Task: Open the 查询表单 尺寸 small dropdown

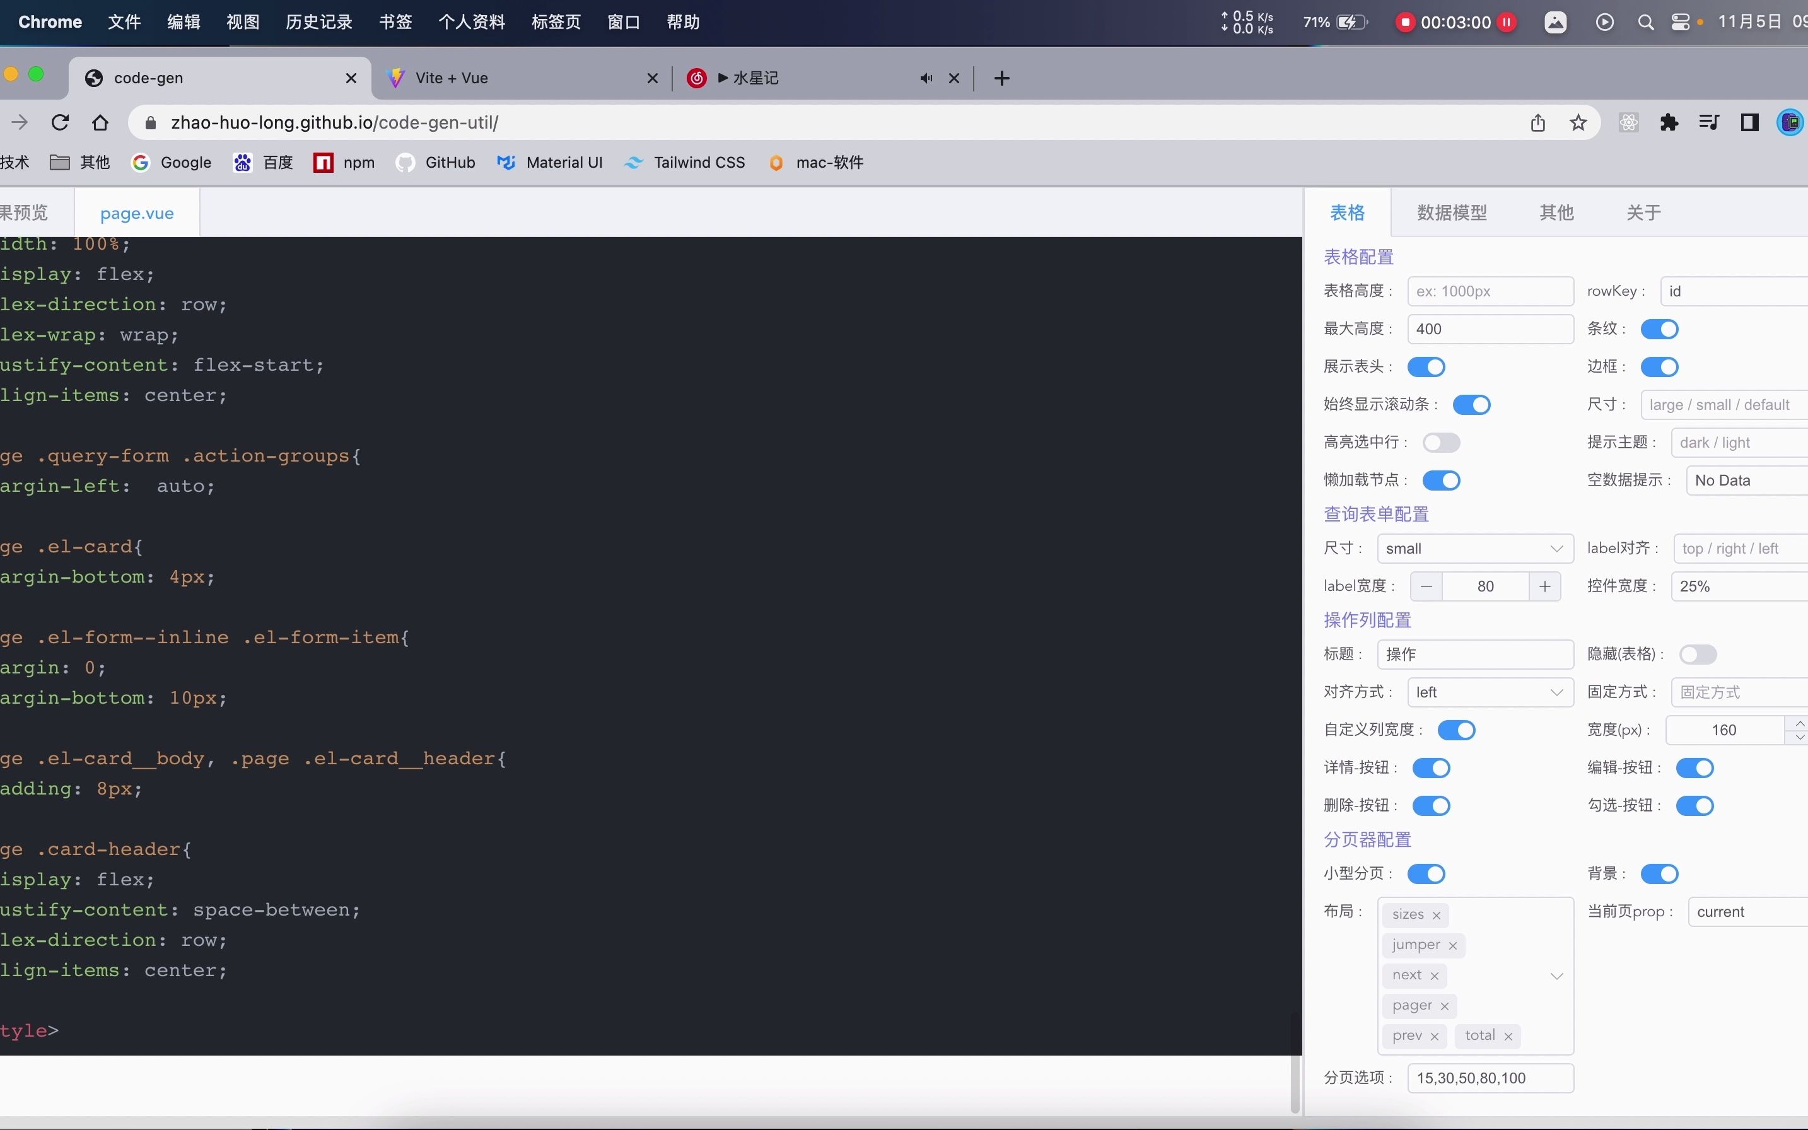Action: (1474, 549)
